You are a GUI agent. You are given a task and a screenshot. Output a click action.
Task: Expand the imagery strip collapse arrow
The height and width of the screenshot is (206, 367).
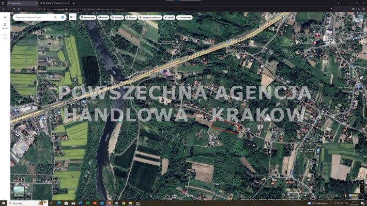coord(362,195)
